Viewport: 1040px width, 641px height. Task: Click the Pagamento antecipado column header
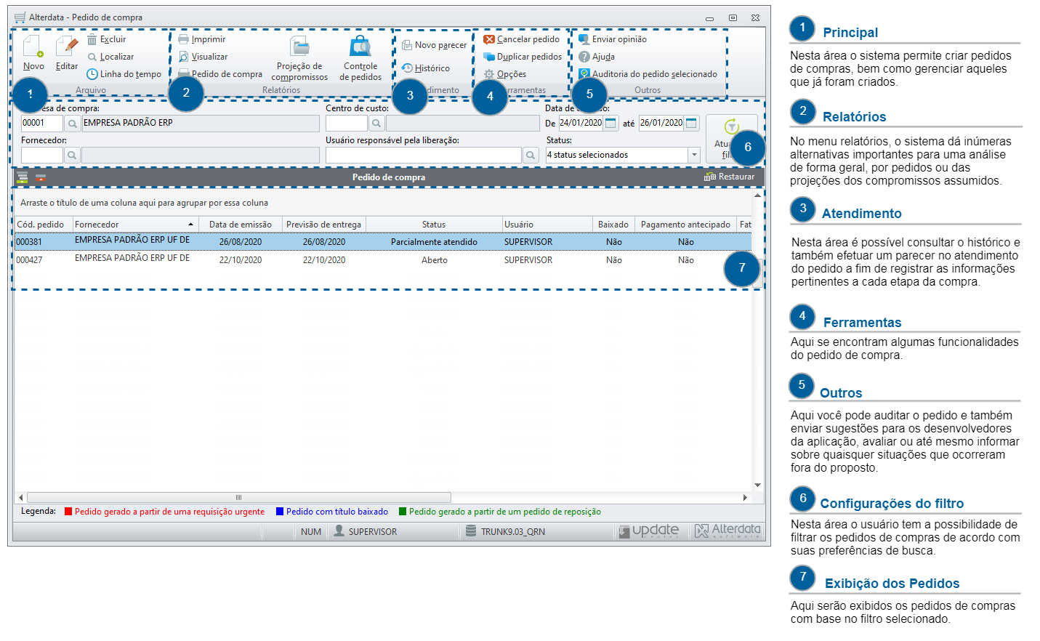click(685, 225)
